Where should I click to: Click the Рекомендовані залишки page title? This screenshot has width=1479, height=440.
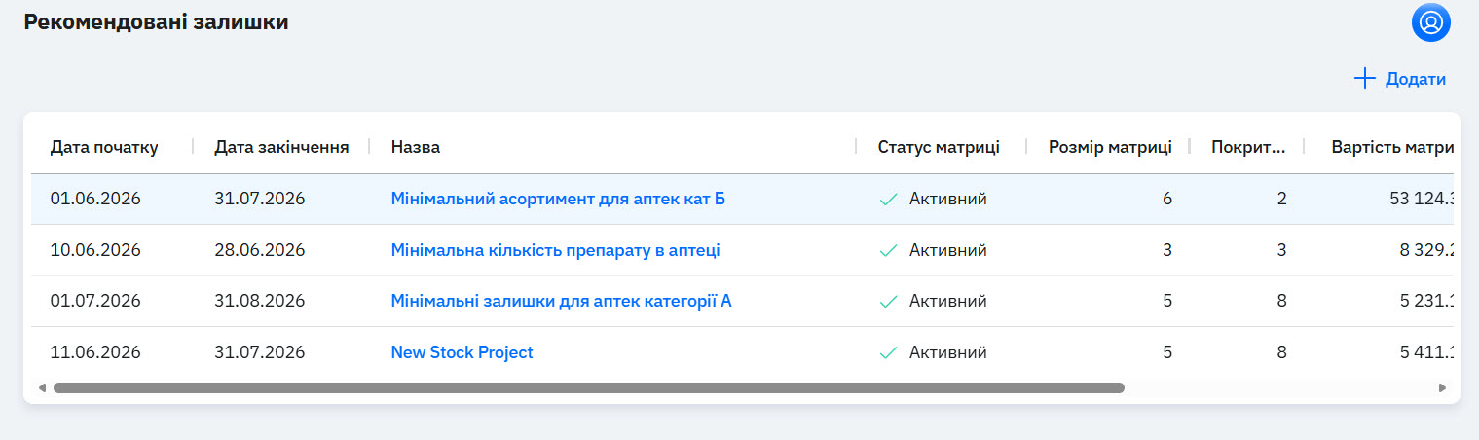tap(156, 22)
